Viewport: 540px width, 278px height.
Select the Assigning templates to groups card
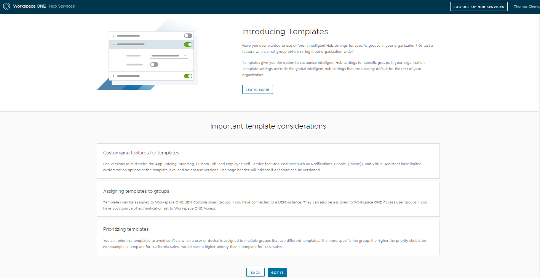click(268, 199)
